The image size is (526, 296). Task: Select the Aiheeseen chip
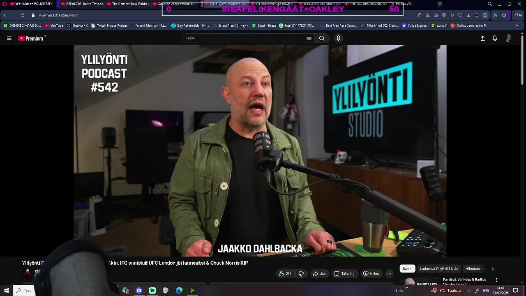475,268
